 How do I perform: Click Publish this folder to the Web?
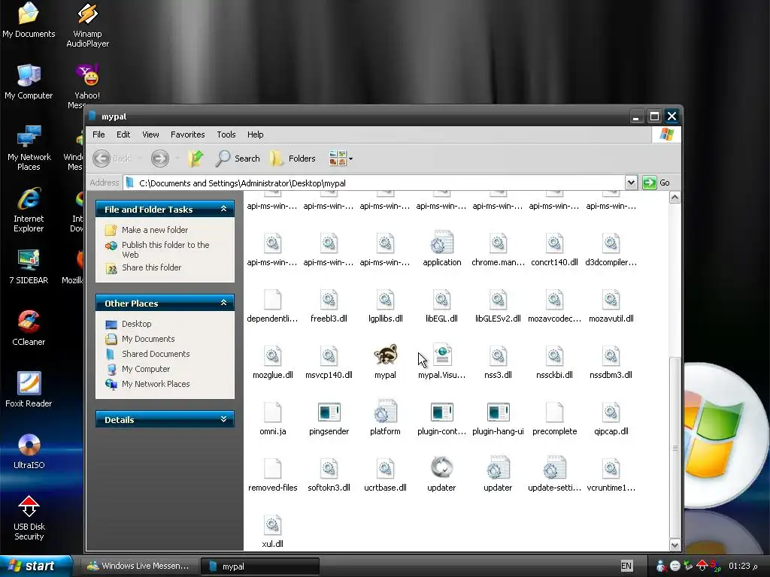(165, 249)
